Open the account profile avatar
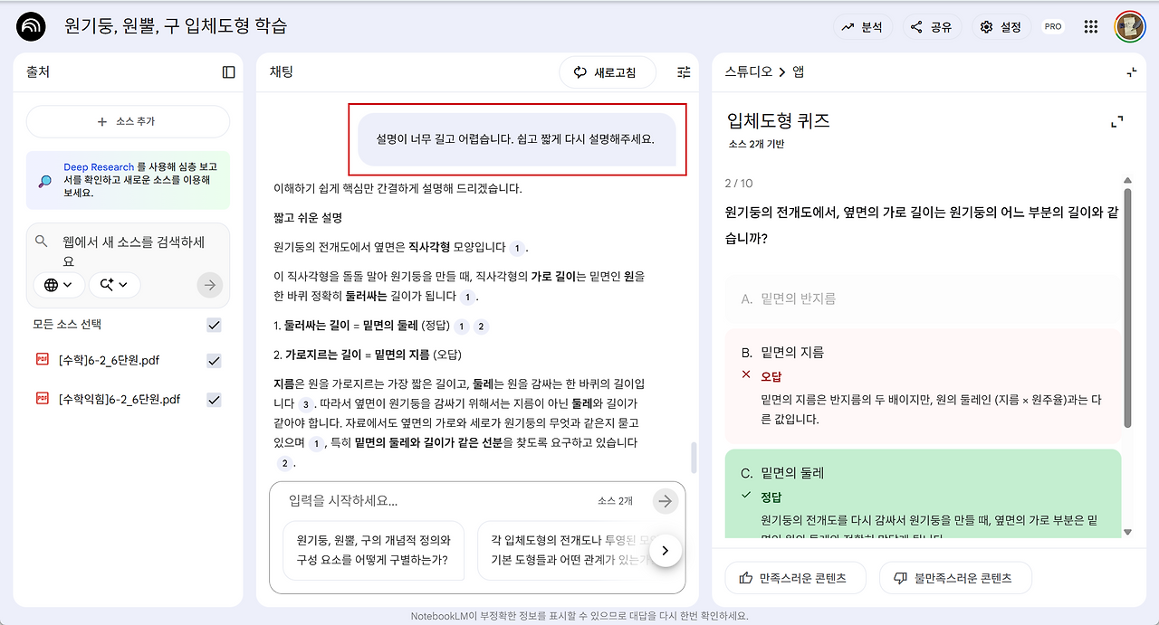 [x=1130, y=27]
